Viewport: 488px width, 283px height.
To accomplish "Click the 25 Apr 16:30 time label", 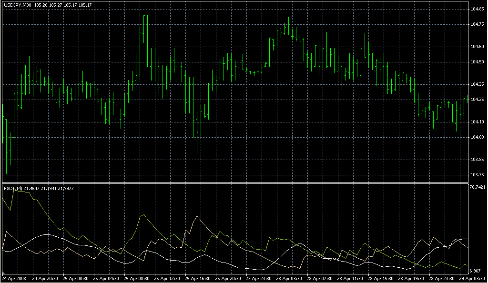I will click(x=197, y=279).
